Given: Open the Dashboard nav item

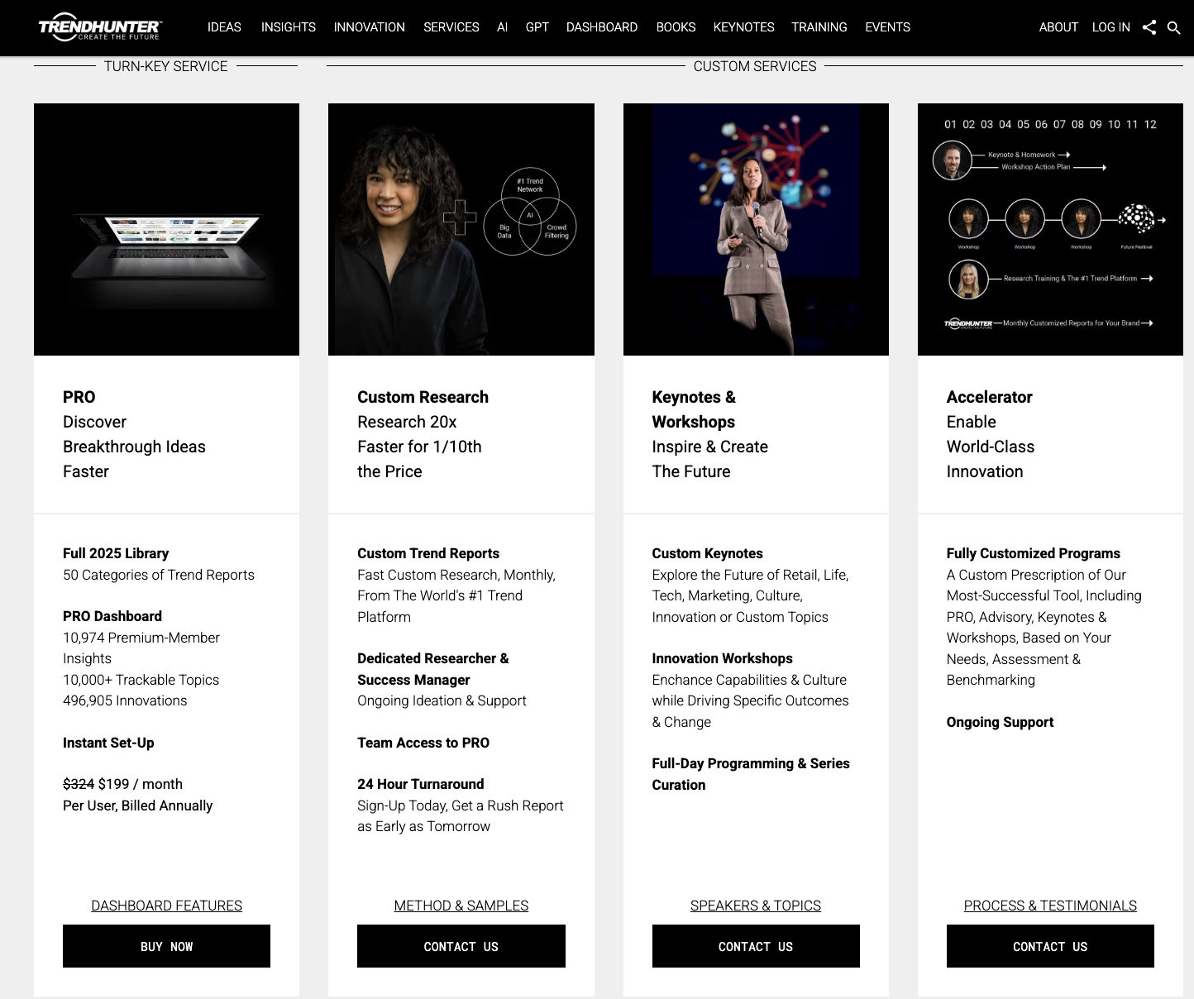Looking at the screenshot, I should 601,27.
